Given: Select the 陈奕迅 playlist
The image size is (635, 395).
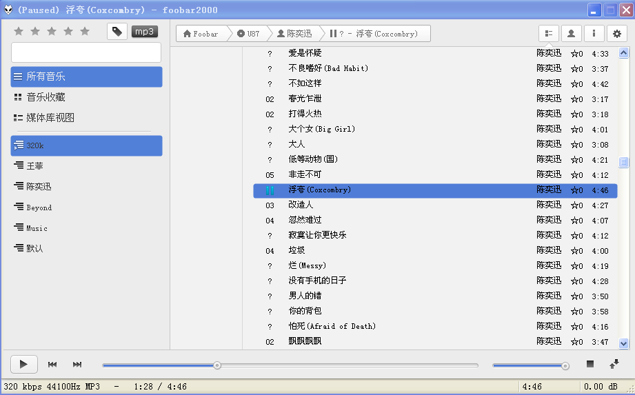Looking at the screenshot, I should [86, 187].
